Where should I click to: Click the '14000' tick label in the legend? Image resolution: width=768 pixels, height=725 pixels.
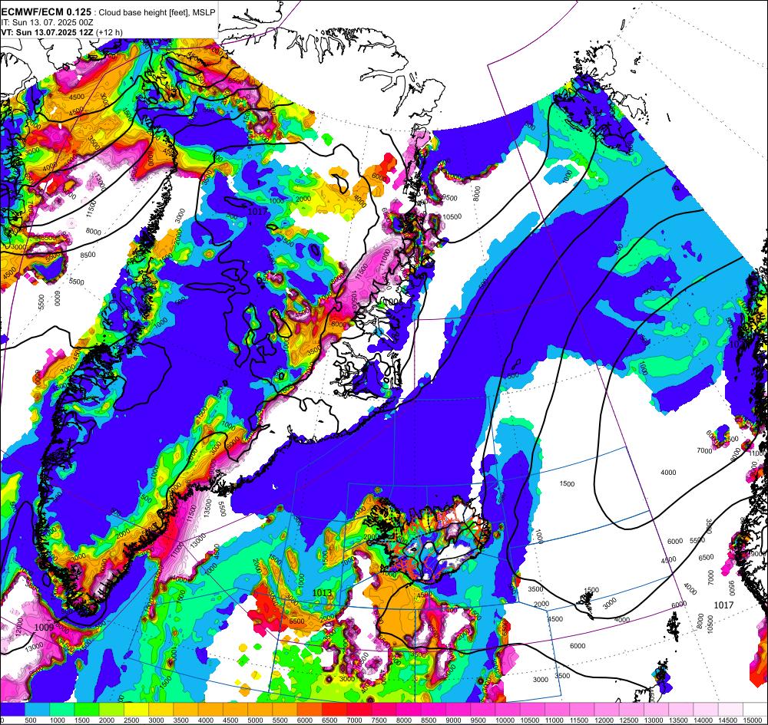[x=703, y=720]
